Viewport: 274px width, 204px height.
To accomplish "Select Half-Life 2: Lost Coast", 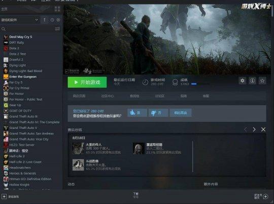I will [x=25, y=162].
